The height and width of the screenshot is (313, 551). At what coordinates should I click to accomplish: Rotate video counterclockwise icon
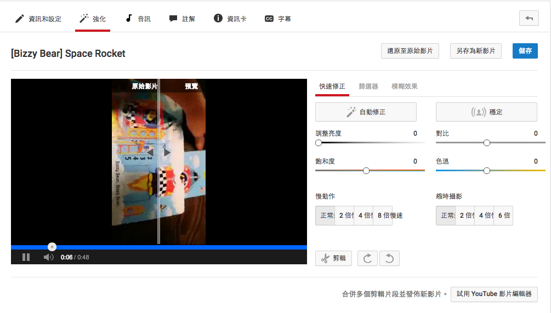pyautogui.click(x=389, y=258)
